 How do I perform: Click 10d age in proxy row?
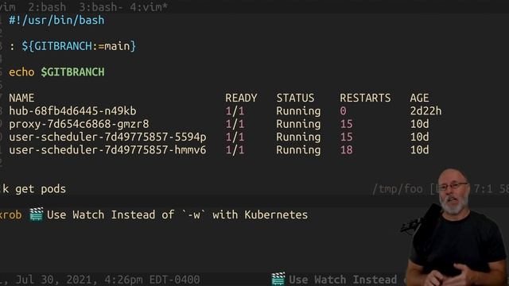click(x=419, y=124)
